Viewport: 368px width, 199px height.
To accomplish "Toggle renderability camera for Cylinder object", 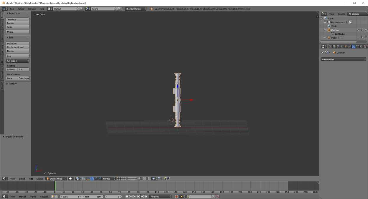I will pyautogui.click(x=366, y=30).
